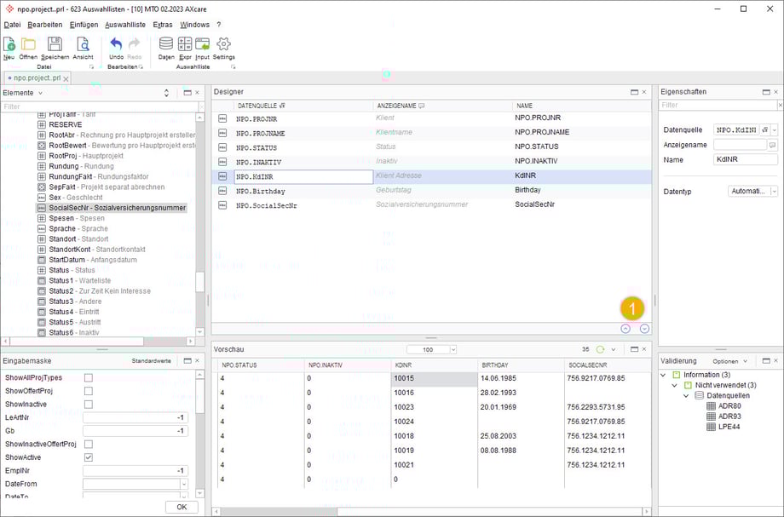Maximize the Eigenschaften panel
This screenshot has height=517, width=784.
766,92
